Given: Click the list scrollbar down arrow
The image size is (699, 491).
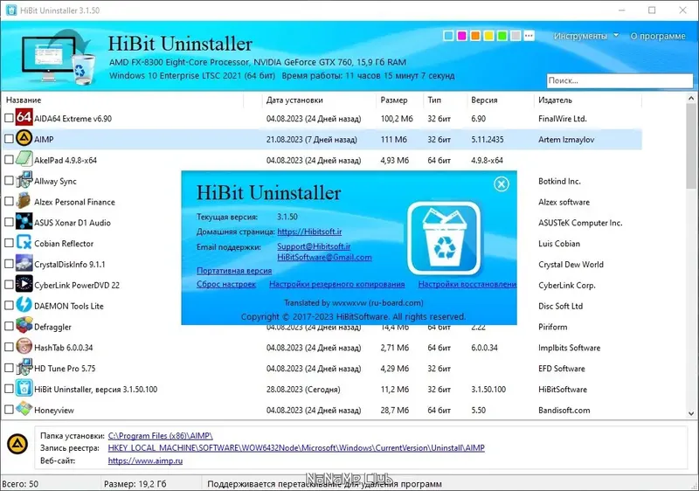Looking at the screenshot, I should point(691,413).
